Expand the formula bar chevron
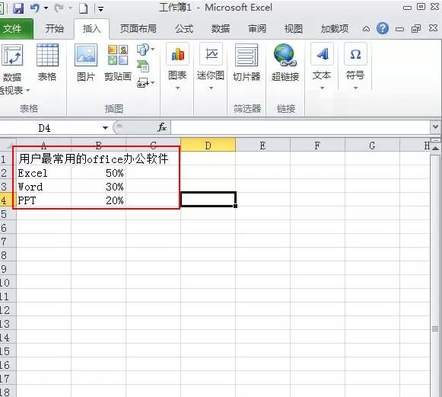442x397 pixels. tap(435, 127)
